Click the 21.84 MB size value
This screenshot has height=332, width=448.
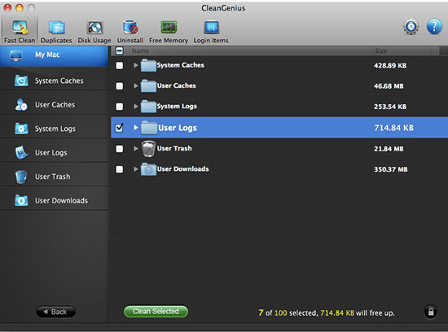coord(389,149)
